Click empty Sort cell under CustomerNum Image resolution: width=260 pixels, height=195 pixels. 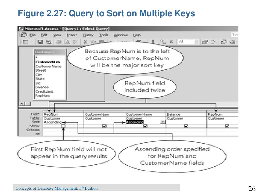[104, 122]
